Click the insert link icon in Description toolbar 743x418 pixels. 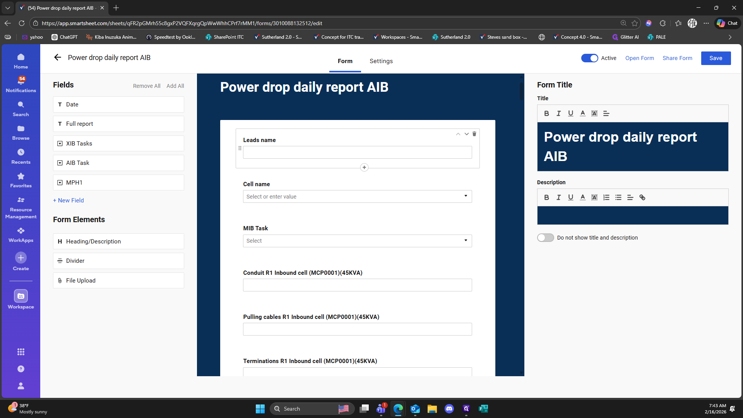(642, 197)
